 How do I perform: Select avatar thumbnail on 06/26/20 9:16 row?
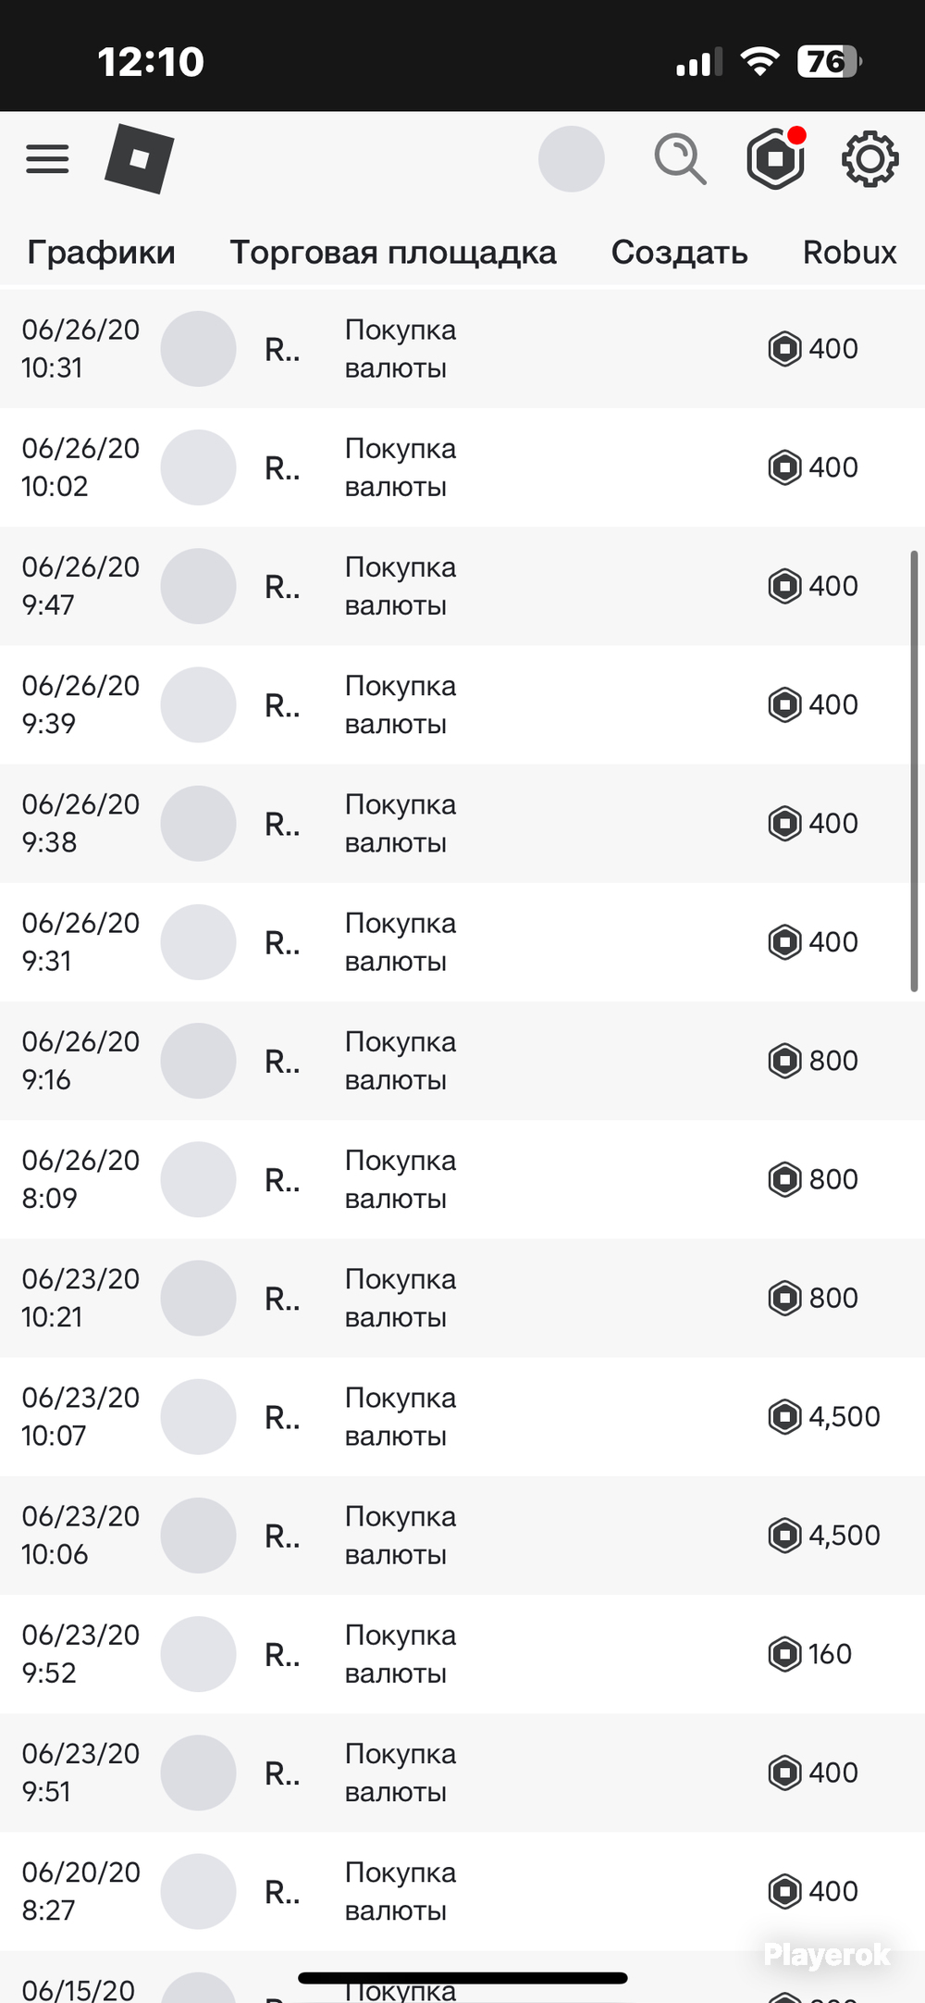click(198, 1061)
